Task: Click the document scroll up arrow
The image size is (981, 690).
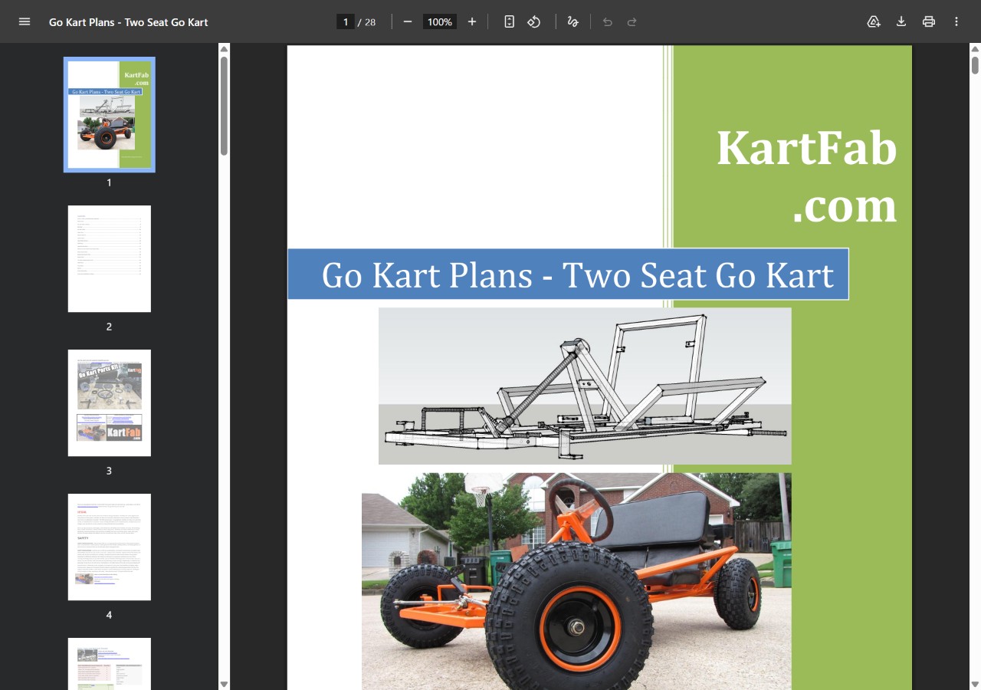Action: click(x=975, y=49)
